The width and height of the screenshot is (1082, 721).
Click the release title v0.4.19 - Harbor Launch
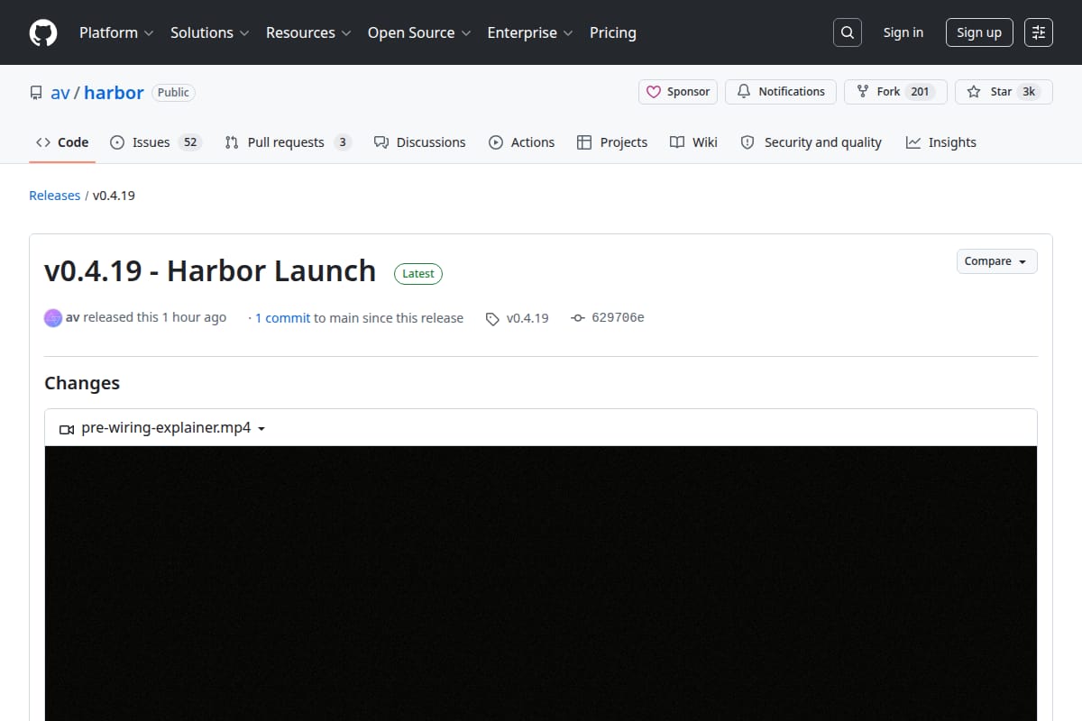[x=210, y=270]
